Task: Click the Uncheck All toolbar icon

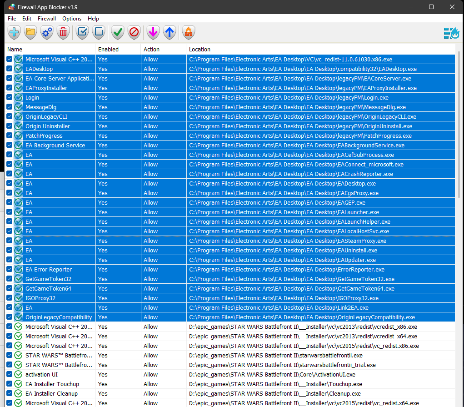Action: click(x=99, y=32)
